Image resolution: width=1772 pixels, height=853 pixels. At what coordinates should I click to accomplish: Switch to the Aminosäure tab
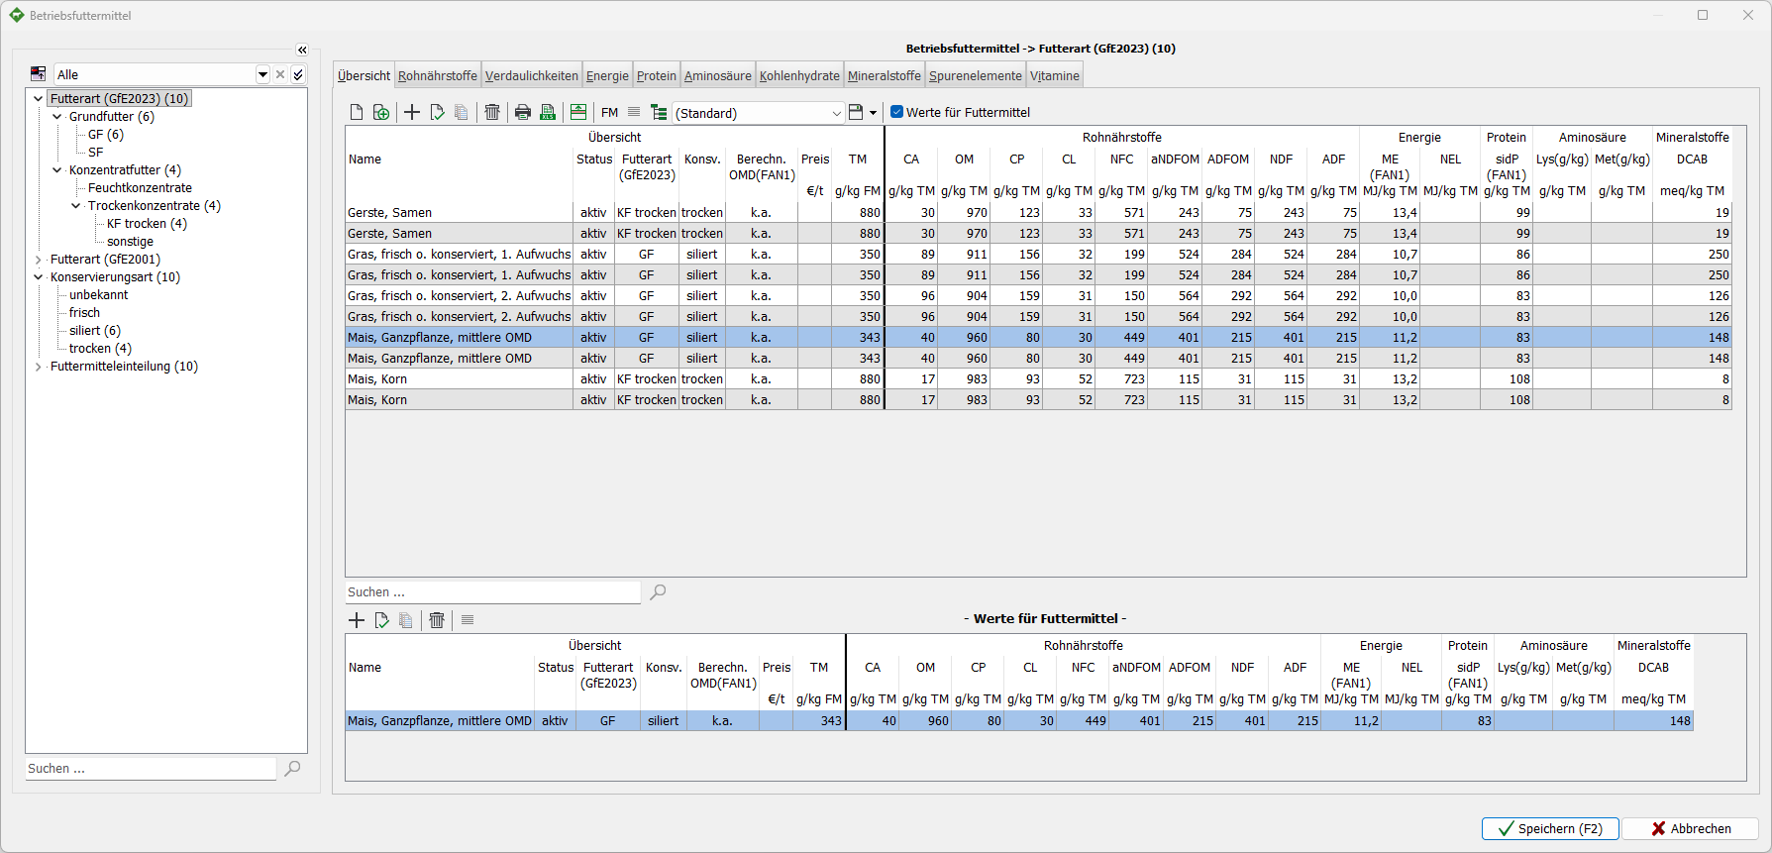pos(718,76)
